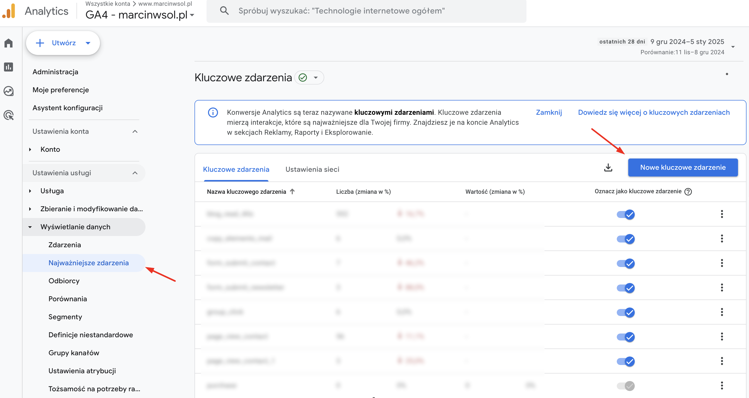Switch to Ustawienia sieci tab
Image resolution: width=749 pixels, height=398 pixels.
312,169
